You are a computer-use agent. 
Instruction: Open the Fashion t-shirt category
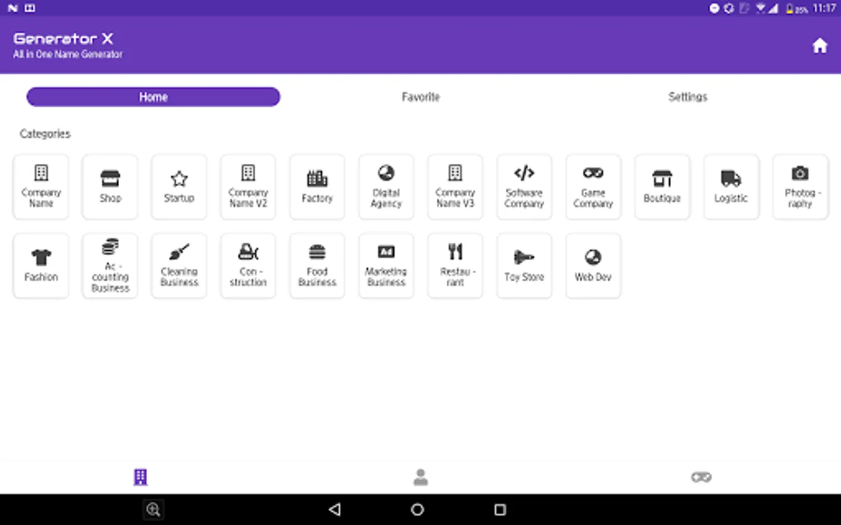pyautogui.click(x=41, y=265)
